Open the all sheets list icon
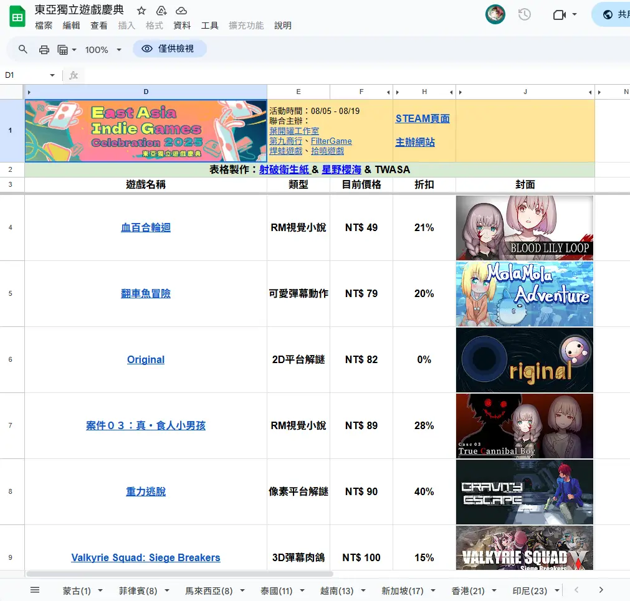Screen dimensions: 630x601 pyautogui.click(x=35, y=590)
